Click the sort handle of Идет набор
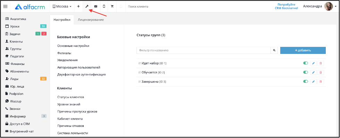The height and width of the screenshot is (138, 340). [x=139, y=63]
